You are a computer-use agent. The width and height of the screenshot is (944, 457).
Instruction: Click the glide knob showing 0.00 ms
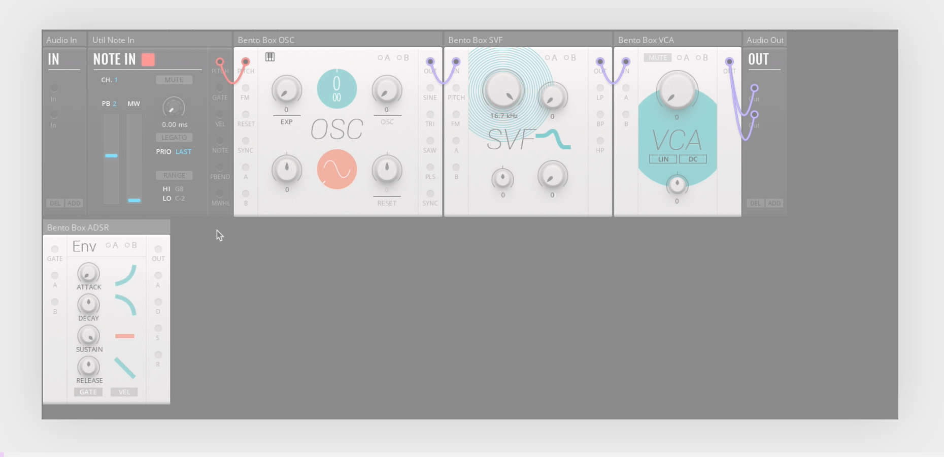[x=174, y=108]
